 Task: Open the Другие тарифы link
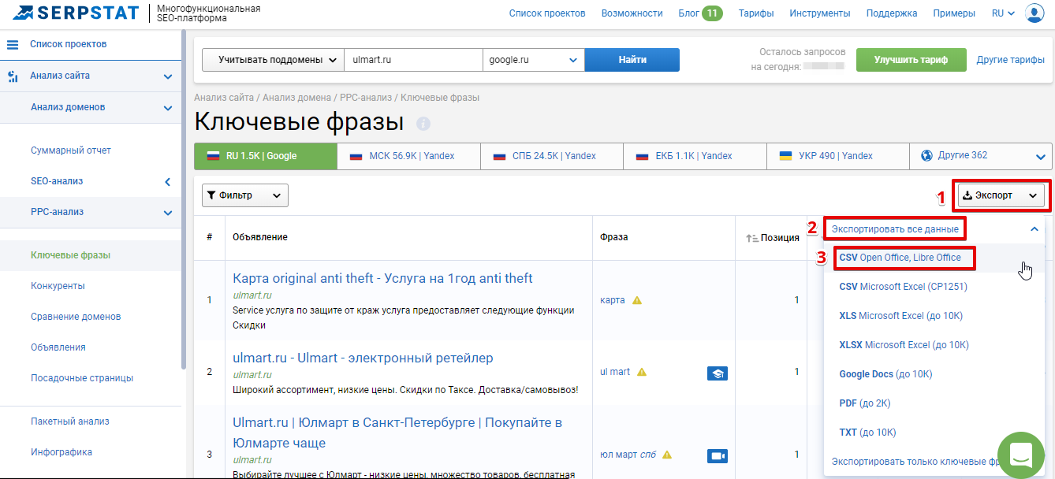[x=1010, y=60]
